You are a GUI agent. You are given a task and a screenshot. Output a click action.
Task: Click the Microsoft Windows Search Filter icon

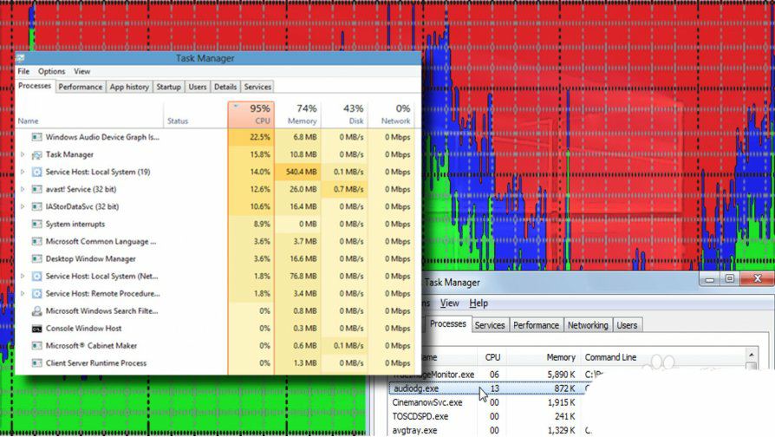pos(36,311)
